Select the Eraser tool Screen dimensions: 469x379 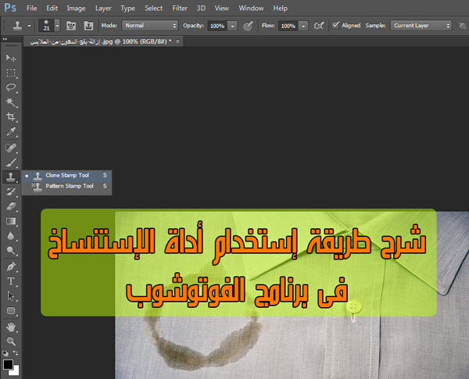11,206
